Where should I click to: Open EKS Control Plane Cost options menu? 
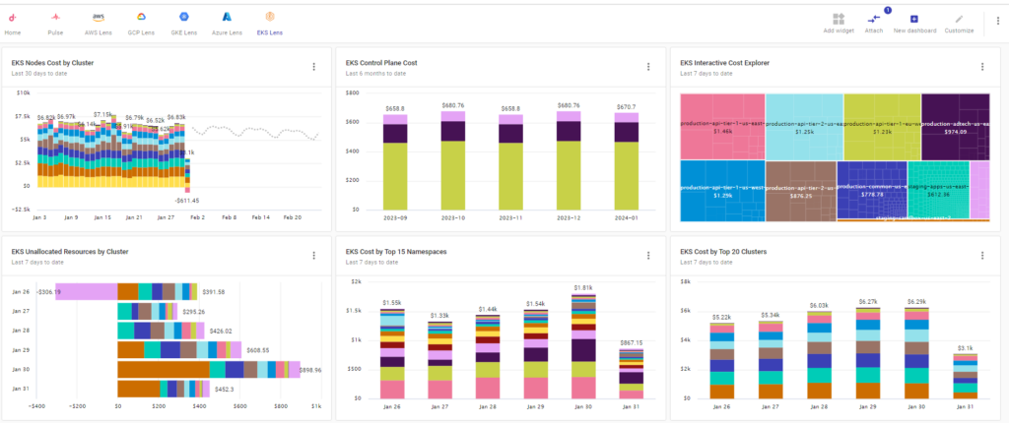(648, 67)
